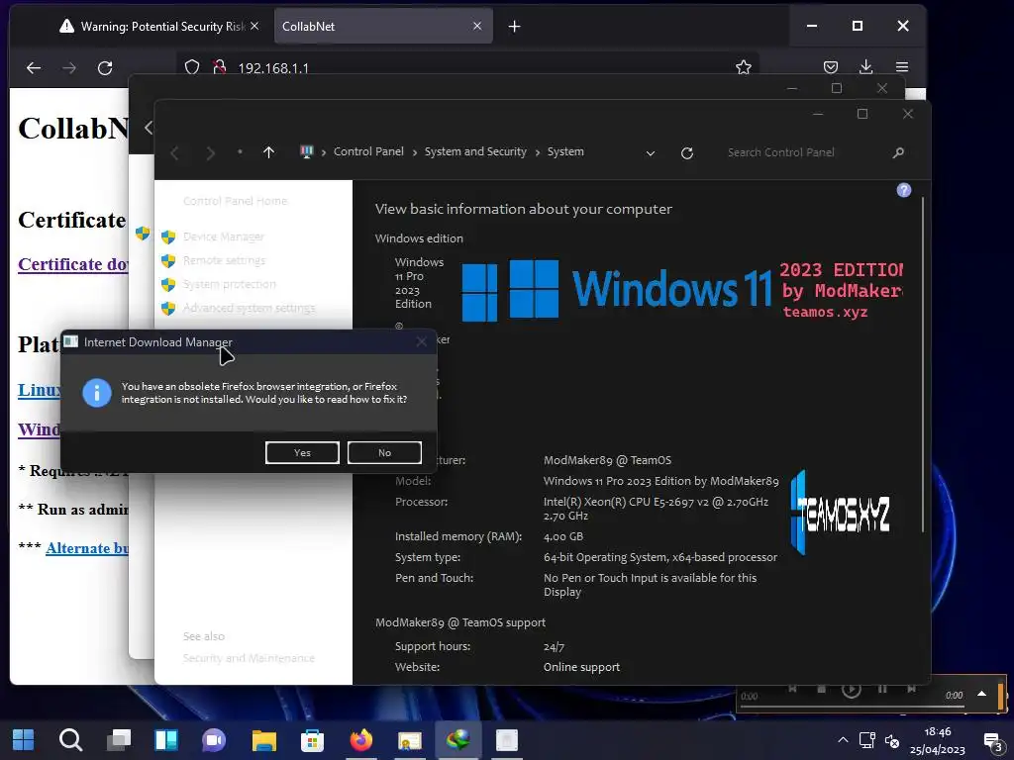Click the Online support website link
This screenshot has width=1014, height=760.
pyautogui.click(x=581, y=667)
